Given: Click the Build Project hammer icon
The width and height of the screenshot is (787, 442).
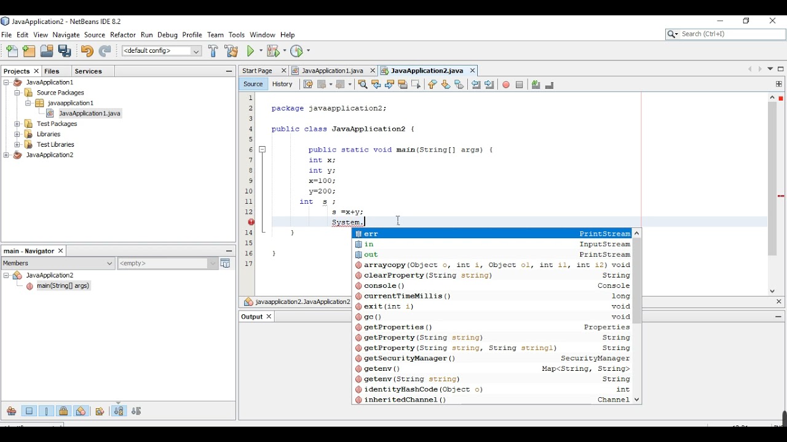Looking at the screenshot, I should point(213,52).
